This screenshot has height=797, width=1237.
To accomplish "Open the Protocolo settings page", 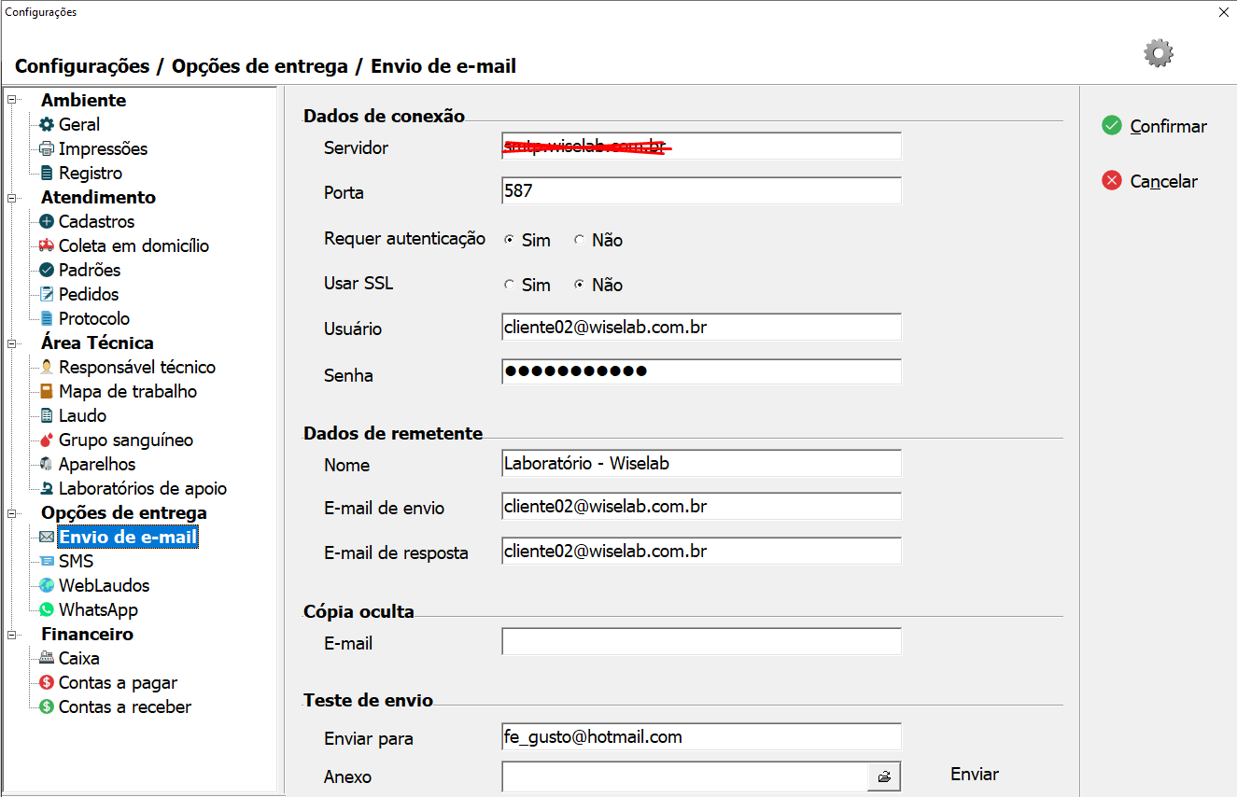I will click(x=94, y=318).
